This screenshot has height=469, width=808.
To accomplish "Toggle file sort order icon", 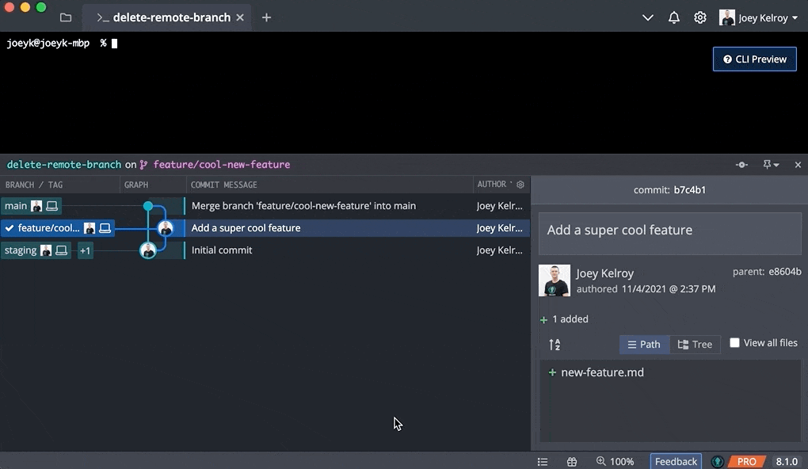I will (555, 345).
